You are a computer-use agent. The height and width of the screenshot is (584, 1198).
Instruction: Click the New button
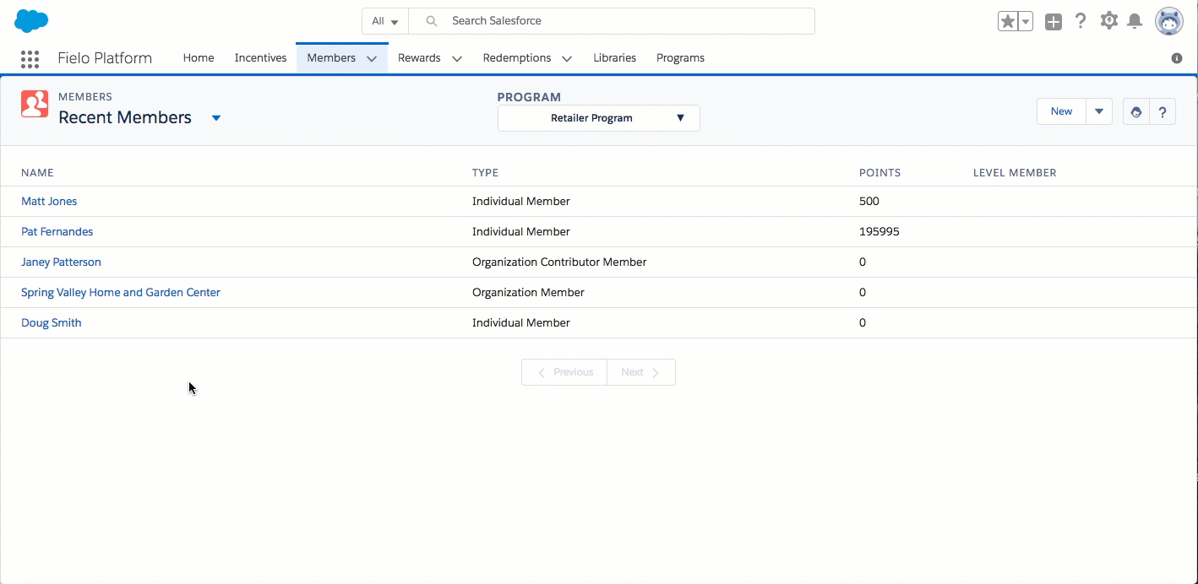[1061, 111]
